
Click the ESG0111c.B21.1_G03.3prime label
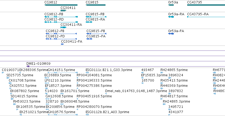coord(109,70)
